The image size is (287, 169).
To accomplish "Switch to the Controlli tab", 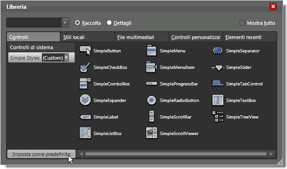I will [x=33, y=37].
